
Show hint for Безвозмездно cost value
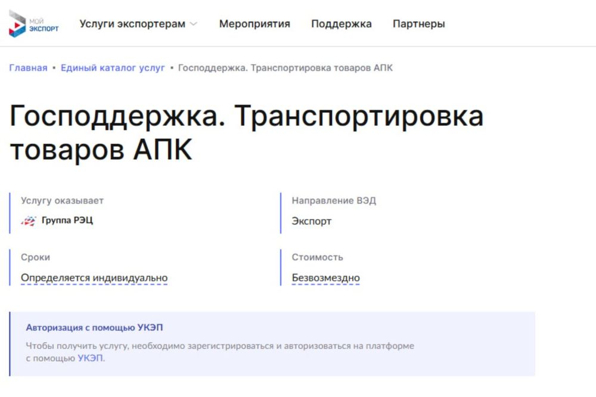tap(325, 278)
